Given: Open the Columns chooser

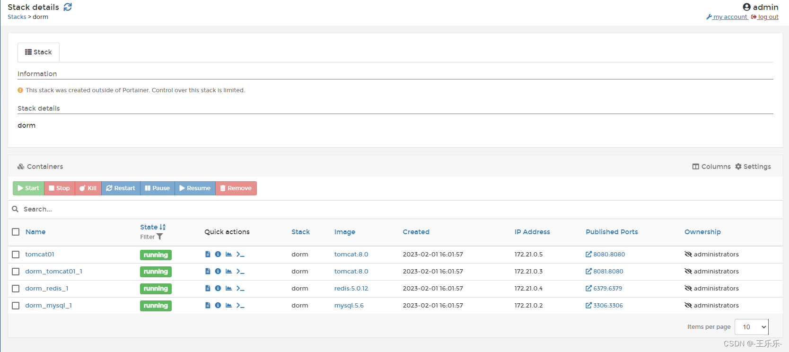Looking at the screenshot, I should point(711,167).
